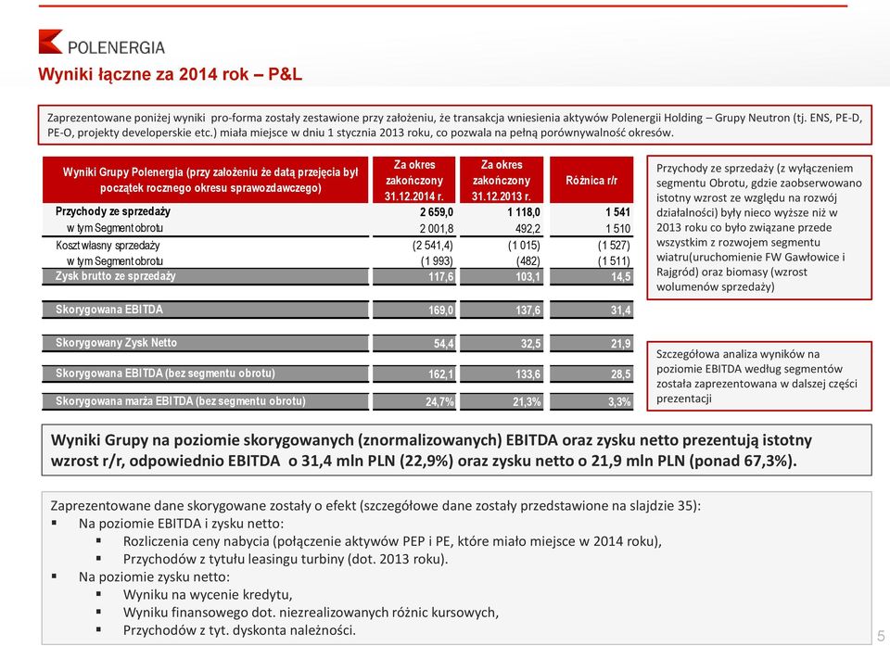The width and height of the screenshot is (890, 646).
Task: Click the difference value '14,5'
Action: click(621, 276)
